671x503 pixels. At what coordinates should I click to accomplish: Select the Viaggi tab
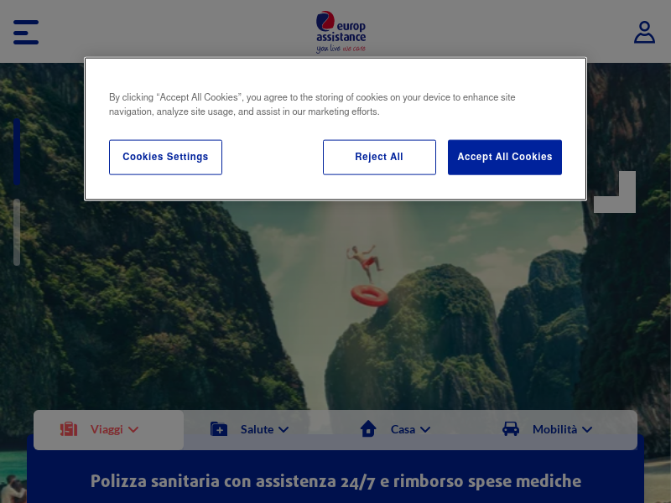click(x=109, y=430)
